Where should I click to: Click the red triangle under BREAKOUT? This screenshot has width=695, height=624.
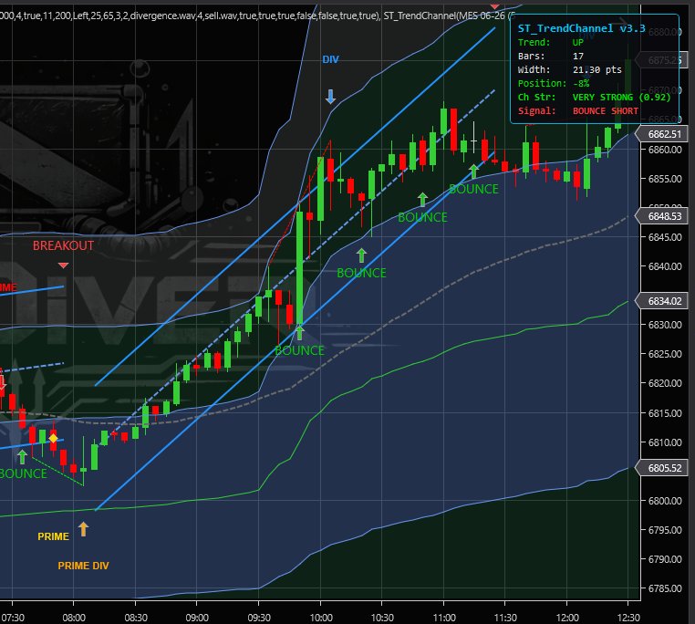click(x=63, y=265)
